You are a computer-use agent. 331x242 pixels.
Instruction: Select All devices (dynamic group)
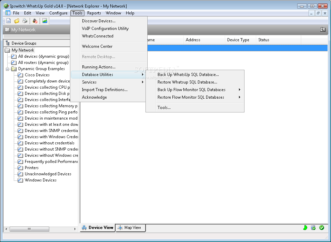tap(43, 56)
